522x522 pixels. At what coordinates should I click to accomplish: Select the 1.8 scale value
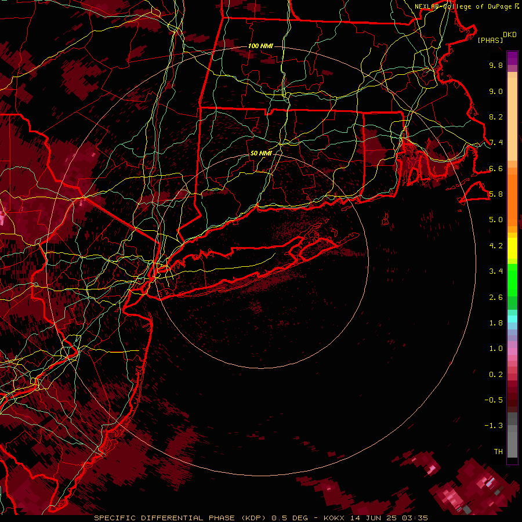click(496, 323)
